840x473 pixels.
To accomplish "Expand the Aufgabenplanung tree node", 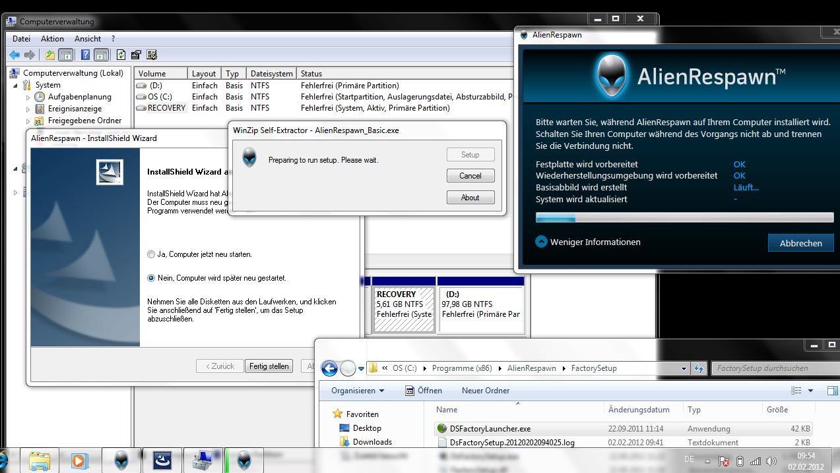I will tap(28, 97).
